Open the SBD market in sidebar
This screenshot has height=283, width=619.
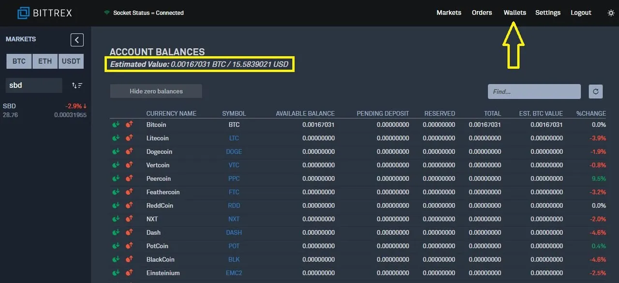[x=44, y=110]
